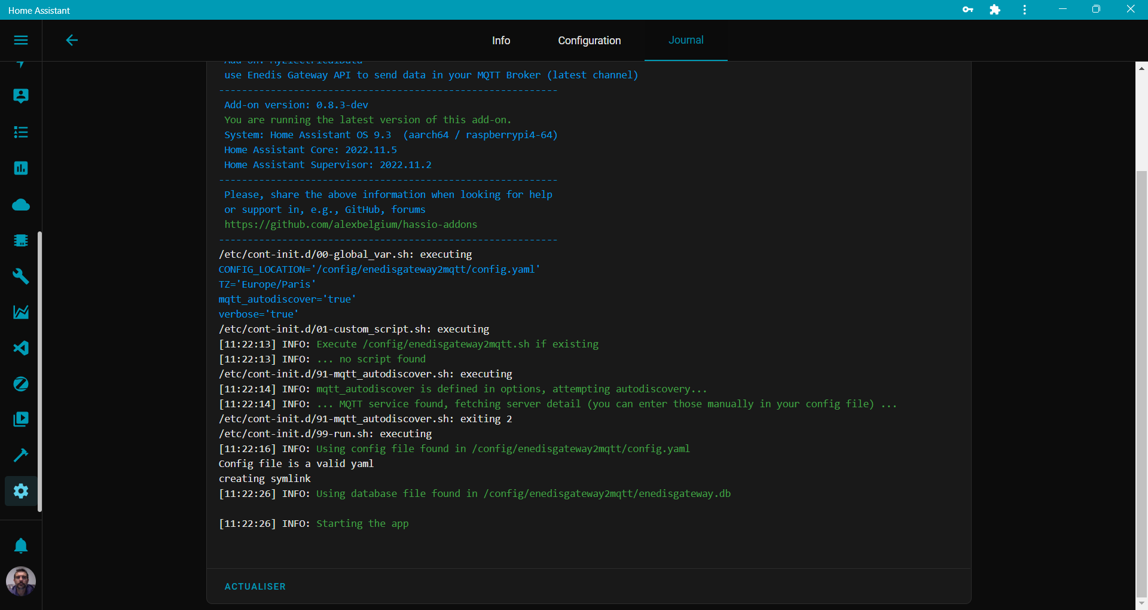Open the hassio-addons GitHub link
The image size is (1148, 610).
pyautogui.click(x=351, y=224)
